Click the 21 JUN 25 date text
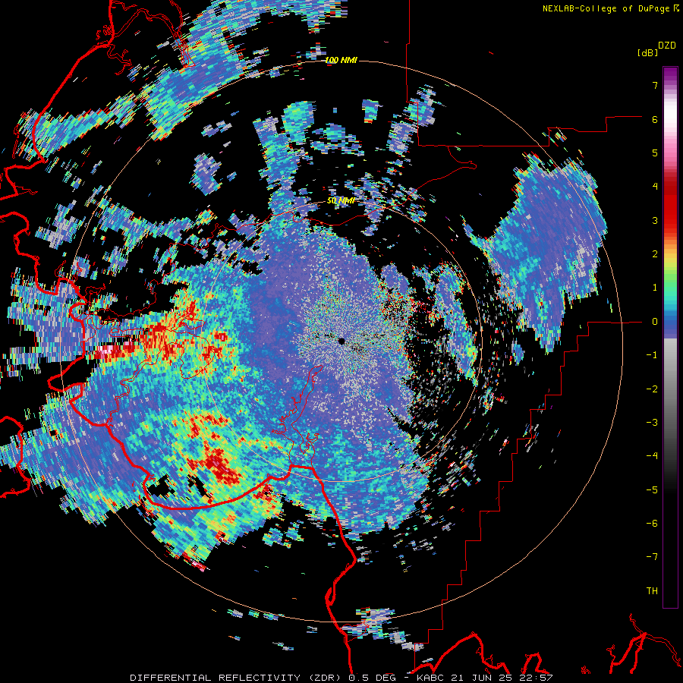683x683 pixels. tap(480, 678)
